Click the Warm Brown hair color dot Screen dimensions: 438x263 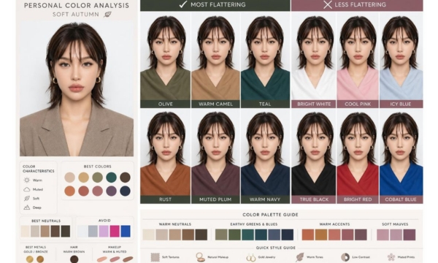tap(74, 259)
